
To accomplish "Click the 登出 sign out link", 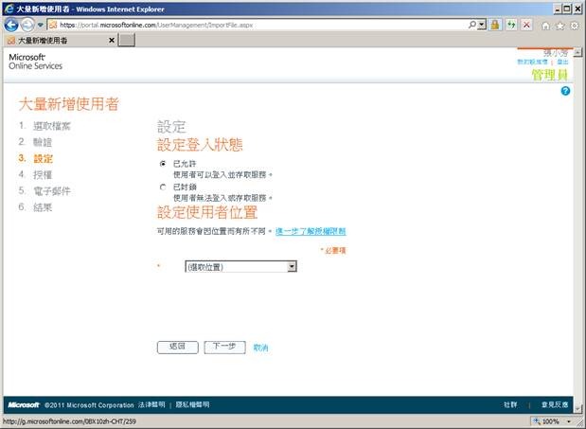I will 562,62.
